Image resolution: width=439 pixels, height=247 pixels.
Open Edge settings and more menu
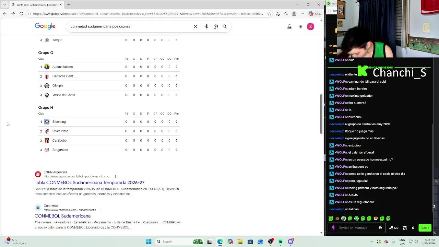pyautogui.click(x=302, y=14)
